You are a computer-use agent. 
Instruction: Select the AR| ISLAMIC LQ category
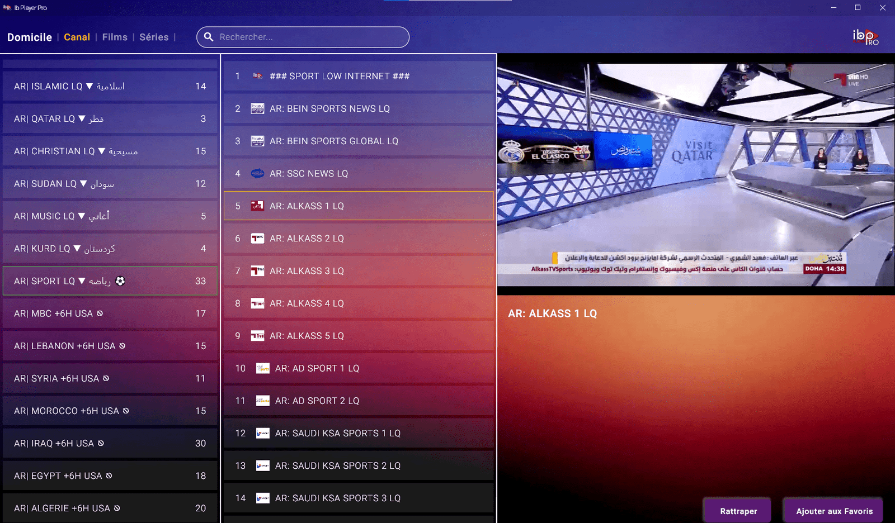pyautogui.click(x=110, y=86)
